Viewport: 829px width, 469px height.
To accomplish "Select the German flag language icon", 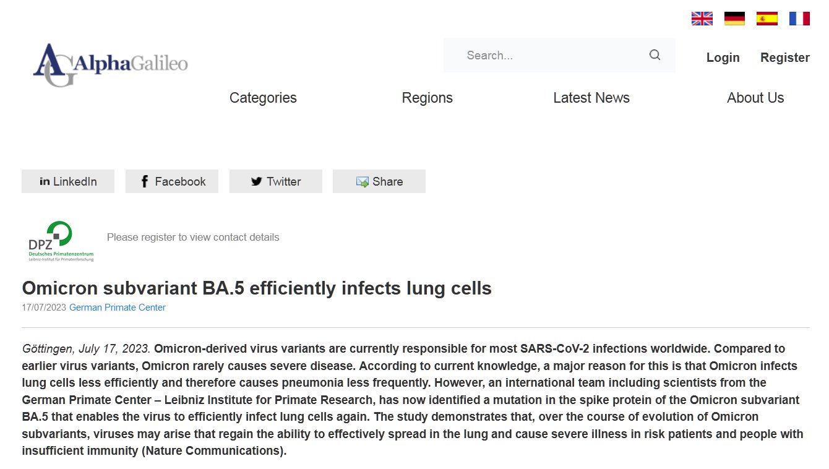I will point(734,19).
